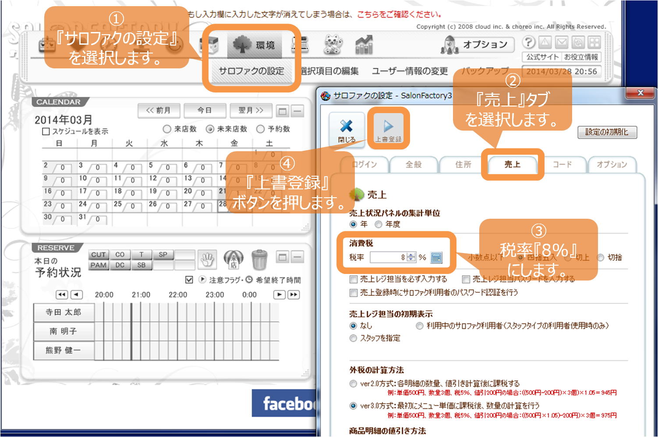Click 今日 button in calendar
Viewport: 658px width, 437px height.
click(x=205, y=110)
